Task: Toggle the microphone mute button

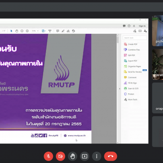Action: (x=48, y=156)
